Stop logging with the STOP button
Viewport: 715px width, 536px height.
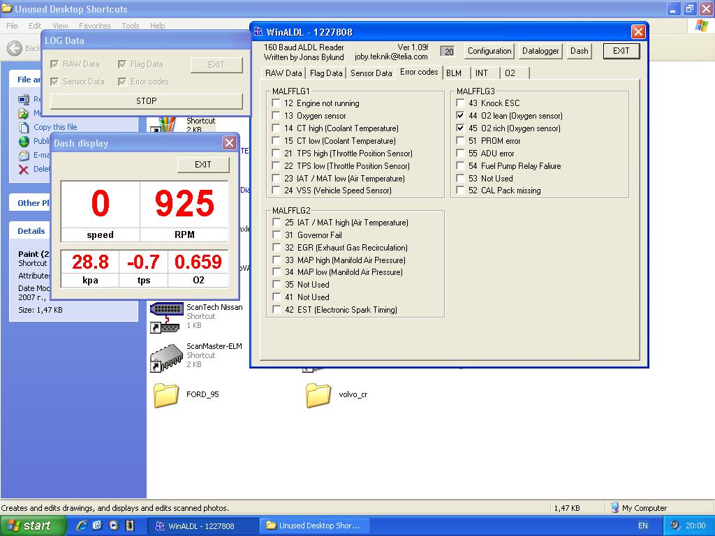tap(147, 101)
